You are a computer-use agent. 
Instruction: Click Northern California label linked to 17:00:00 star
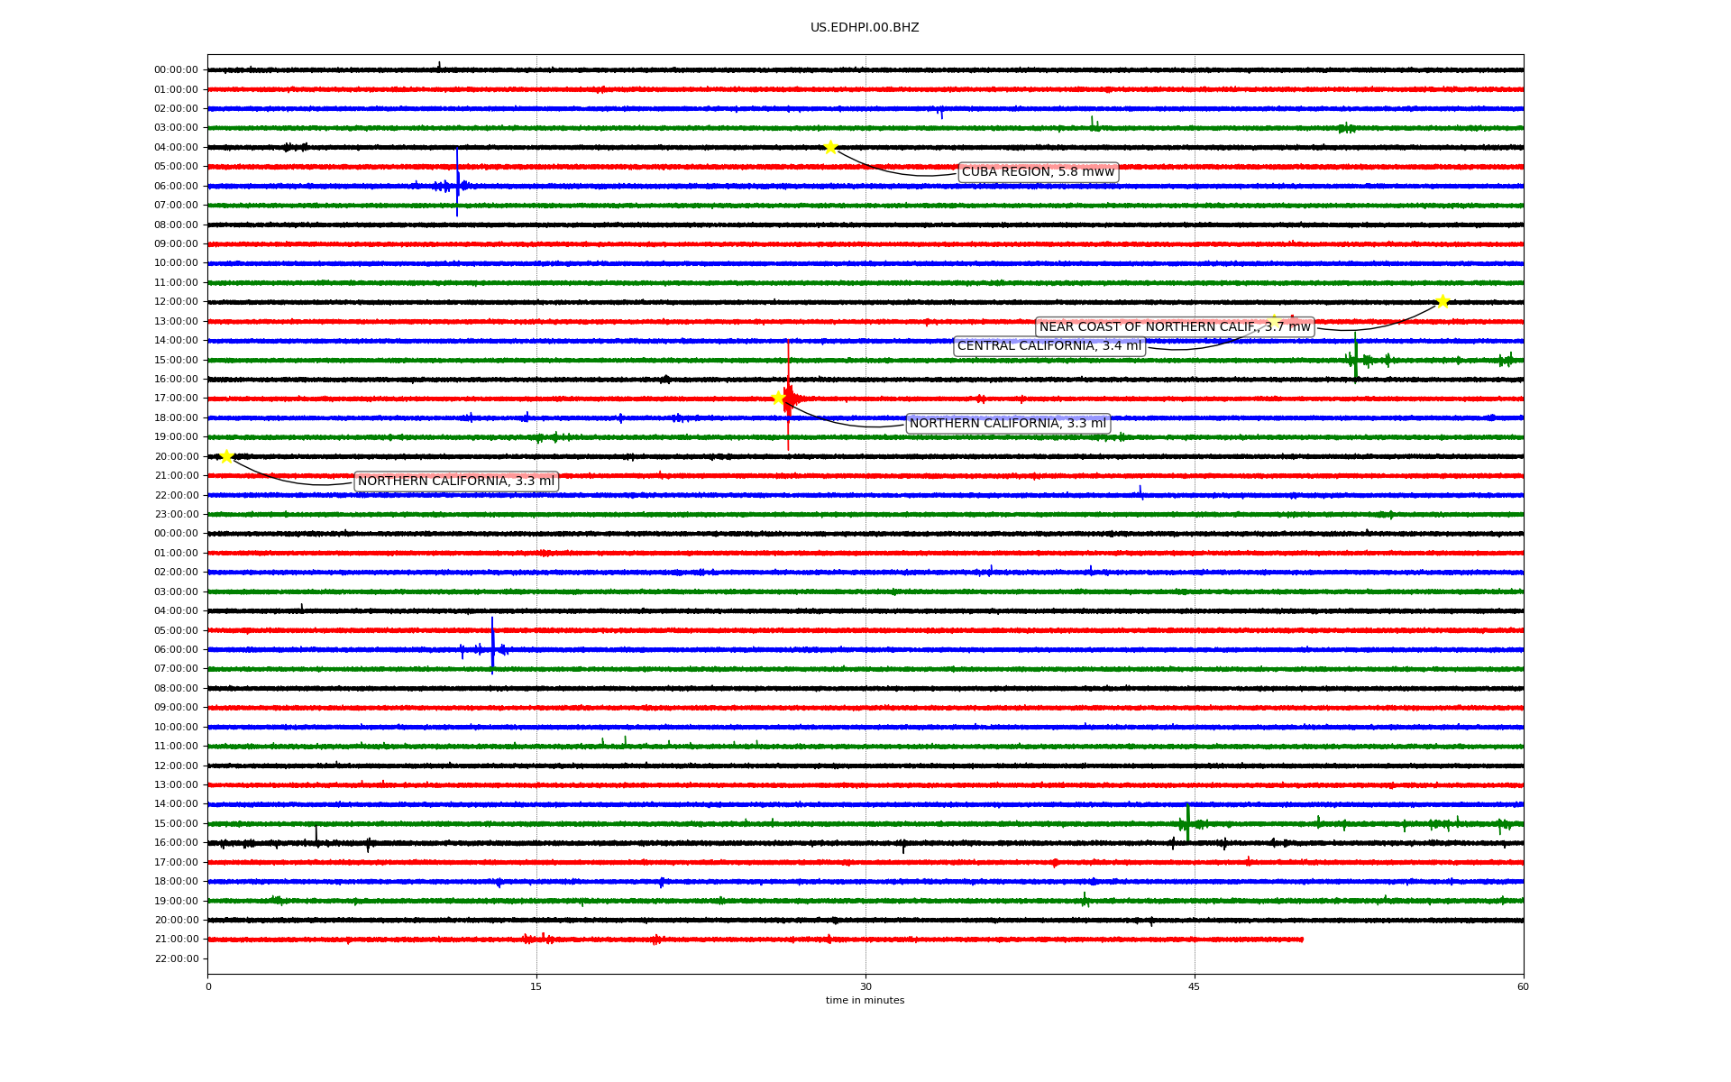[1007, 424]
